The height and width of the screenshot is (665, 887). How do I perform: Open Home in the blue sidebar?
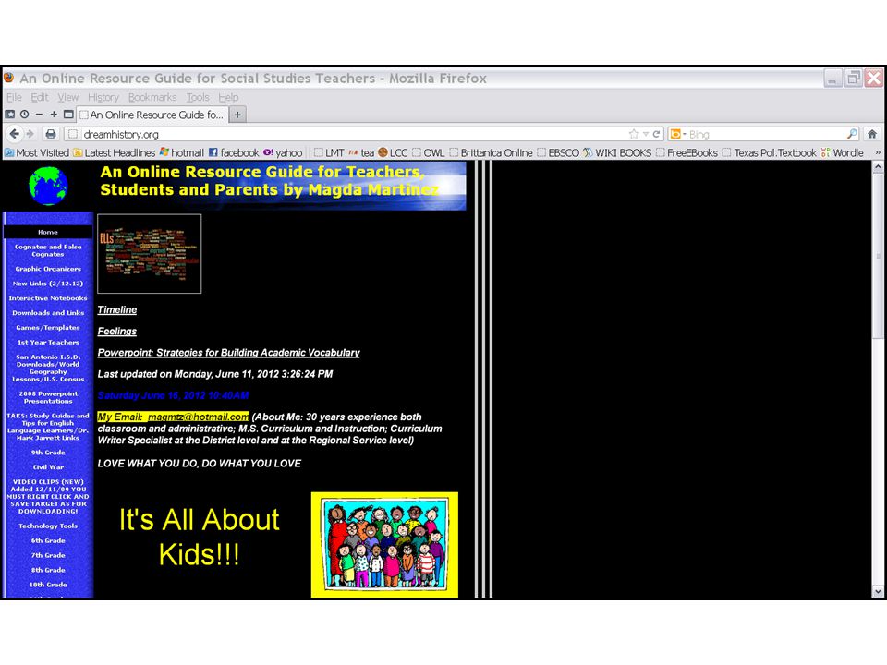[x=48, y=232]
